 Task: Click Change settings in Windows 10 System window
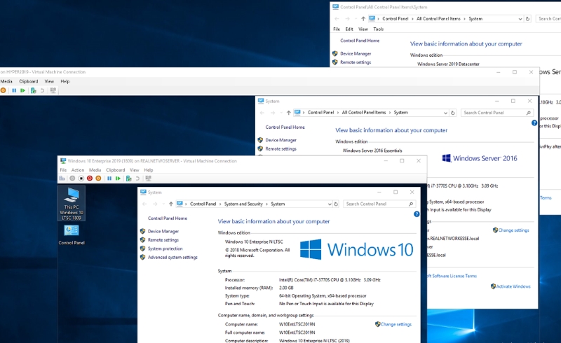pyautogui.click(x=396, y=324)
